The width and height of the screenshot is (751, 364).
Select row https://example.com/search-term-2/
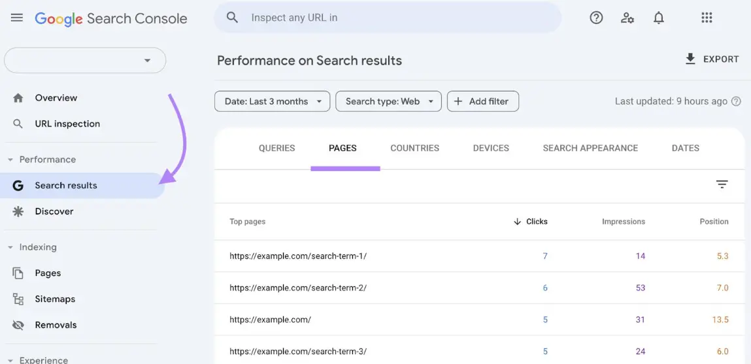pos(480,288)
